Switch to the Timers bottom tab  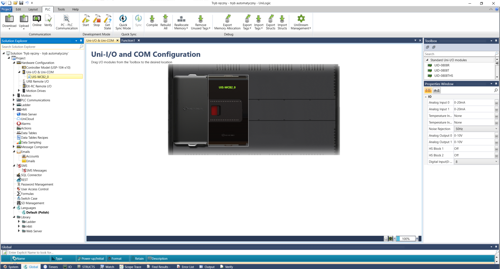[51, 267]
